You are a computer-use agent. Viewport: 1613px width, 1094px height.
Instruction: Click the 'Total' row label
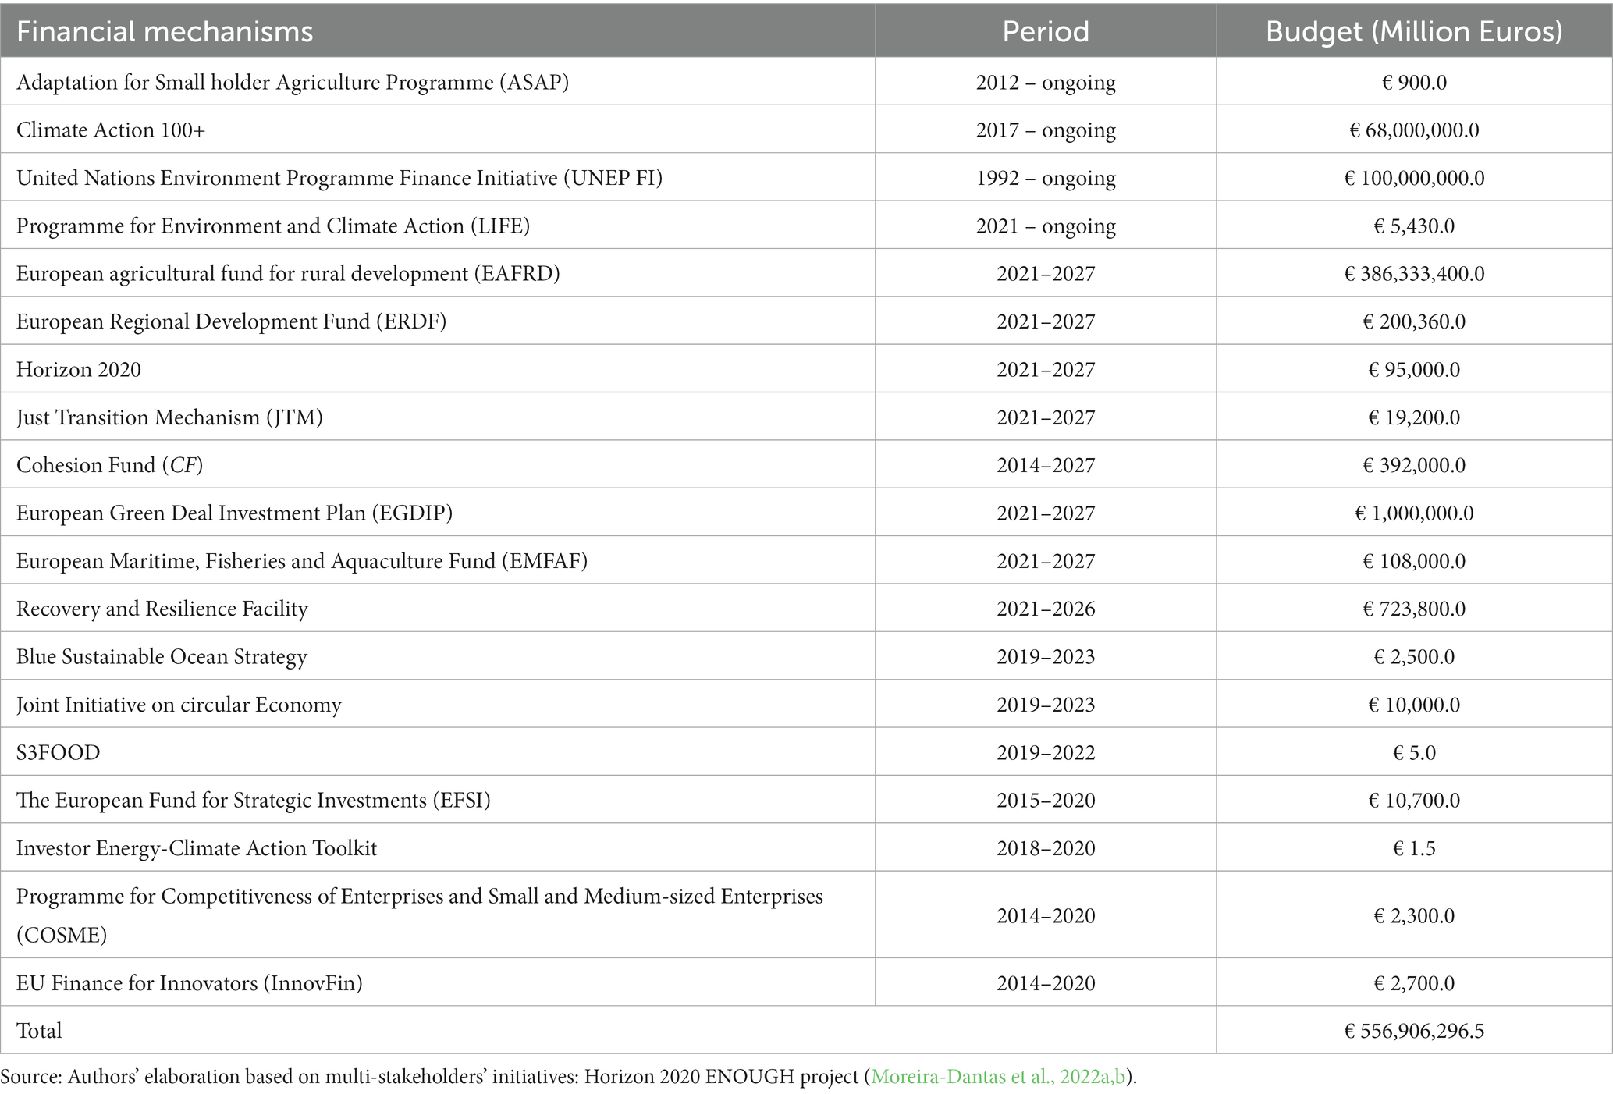(39, 1031)
